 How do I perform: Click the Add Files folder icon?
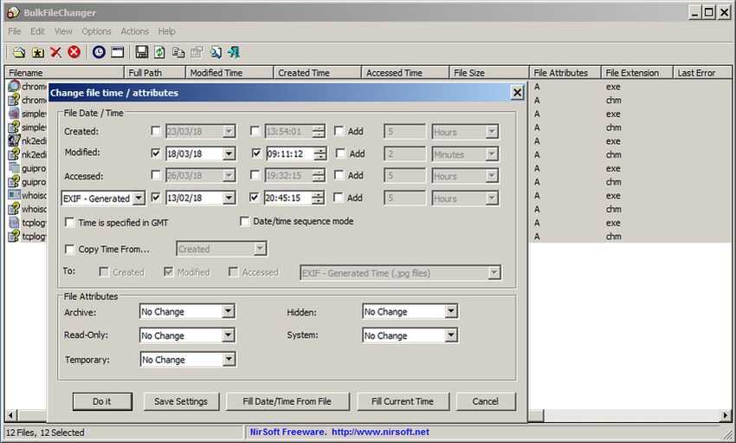click(19, 52)
